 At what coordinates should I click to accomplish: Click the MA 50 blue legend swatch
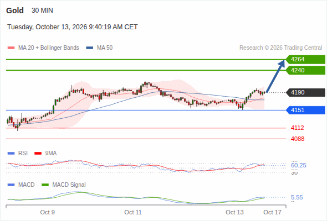[90, 48]
